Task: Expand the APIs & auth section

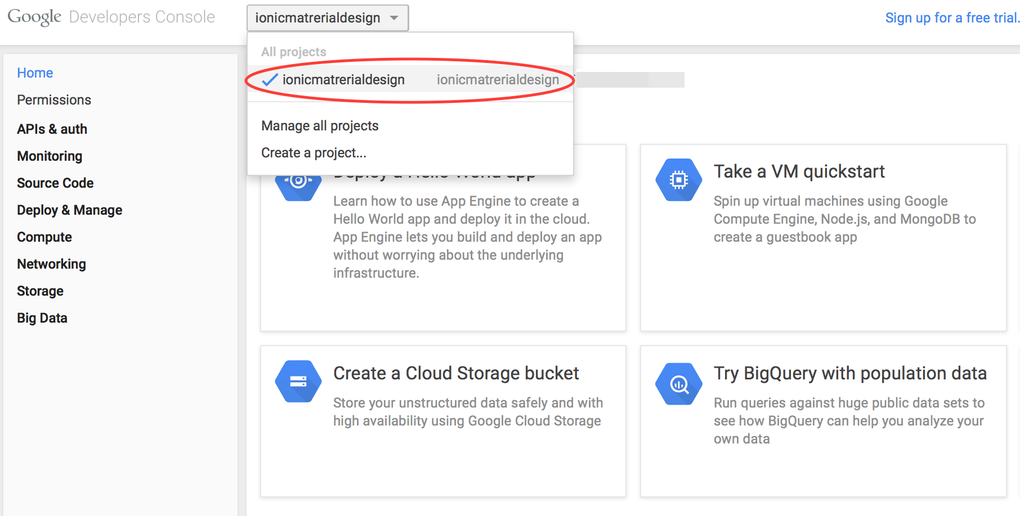Action: click(x=52, y=129)
